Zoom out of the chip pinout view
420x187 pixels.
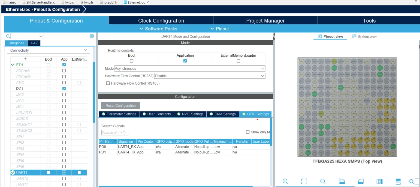click(x=323, y=181)
